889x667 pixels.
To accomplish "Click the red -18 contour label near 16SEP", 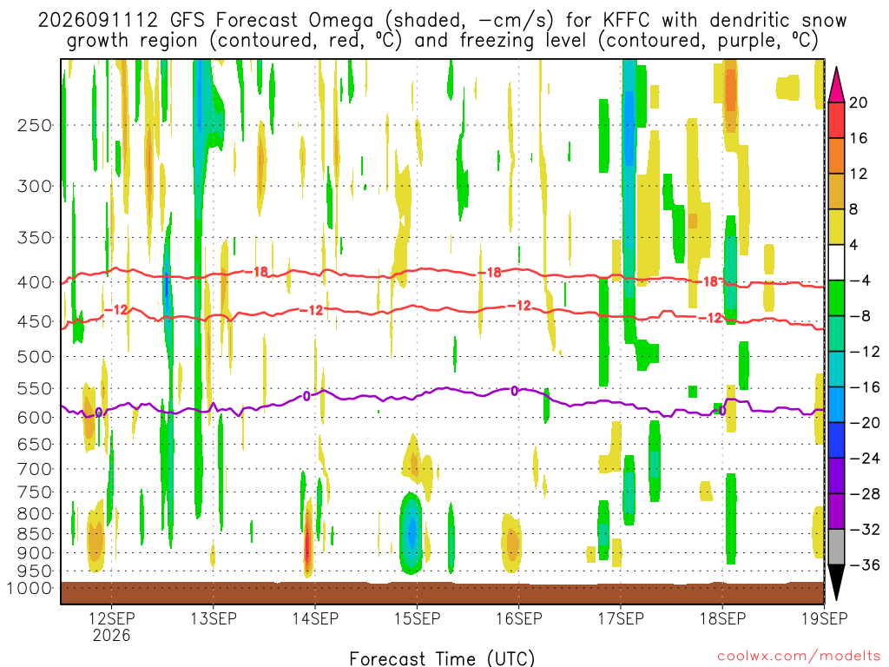I will [491, 273].
